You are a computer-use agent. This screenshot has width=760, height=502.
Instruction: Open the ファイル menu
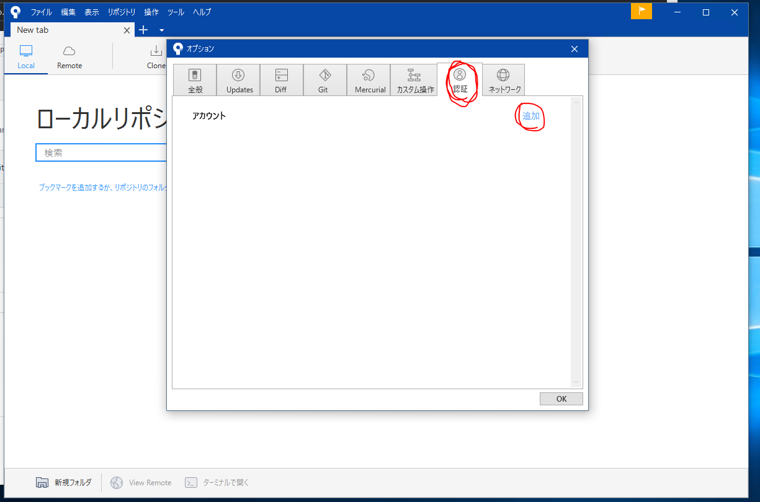coord(41,11)
